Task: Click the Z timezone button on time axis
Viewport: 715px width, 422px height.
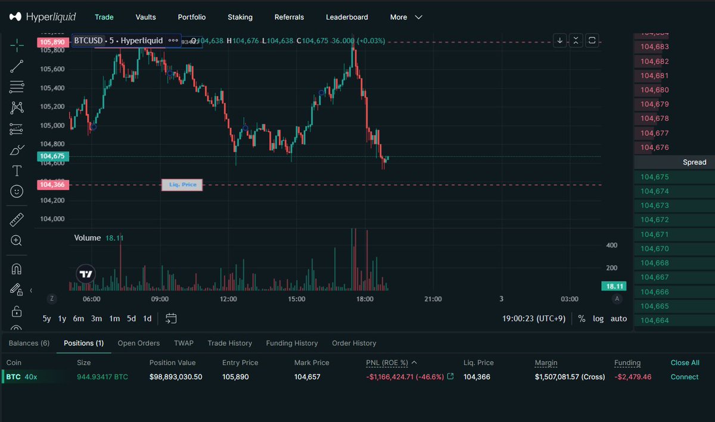Action: pos(52,299)
